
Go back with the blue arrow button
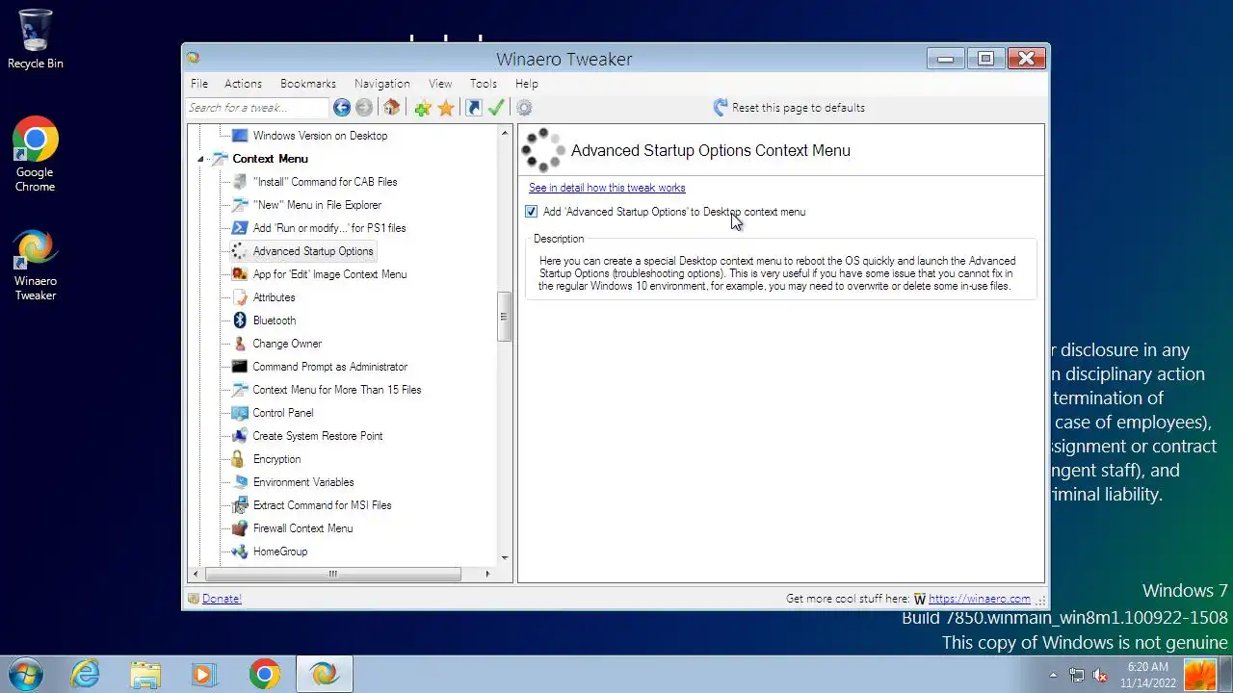coord(342,108)
